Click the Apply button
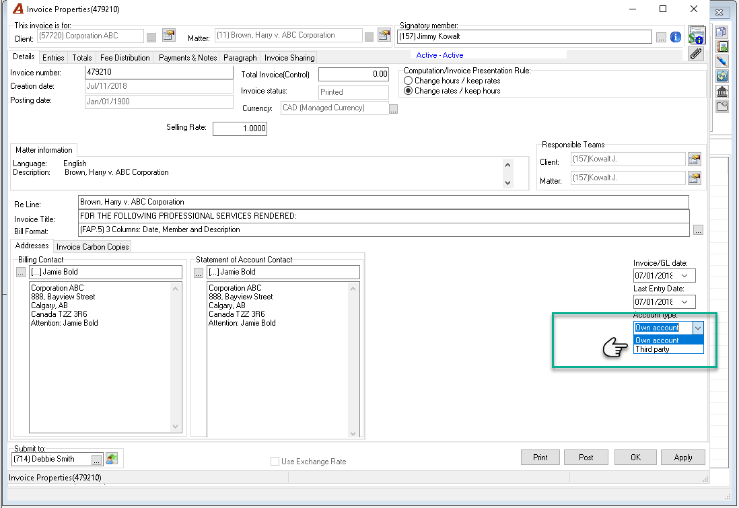 [683, 457]
